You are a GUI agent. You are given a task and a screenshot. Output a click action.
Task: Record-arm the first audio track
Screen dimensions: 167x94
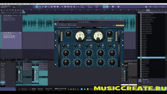[8, 16]
